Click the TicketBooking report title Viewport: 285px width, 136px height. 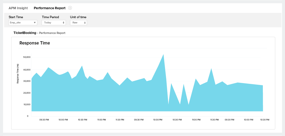coord(25,33)
